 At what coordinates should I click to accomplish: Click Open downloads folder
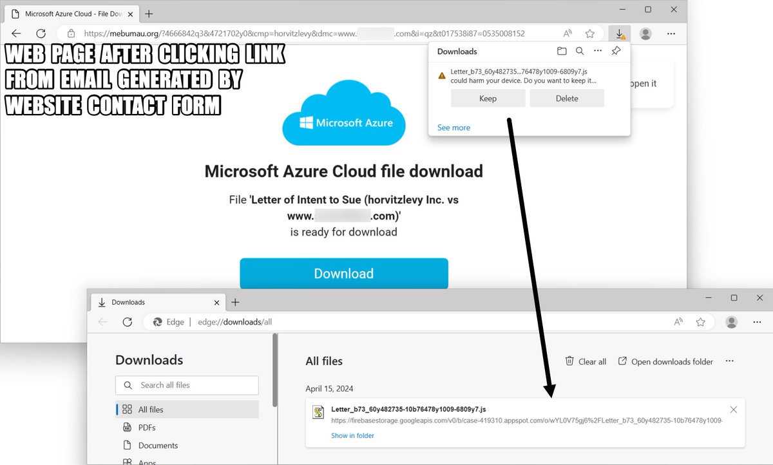[x=665, y=361]
